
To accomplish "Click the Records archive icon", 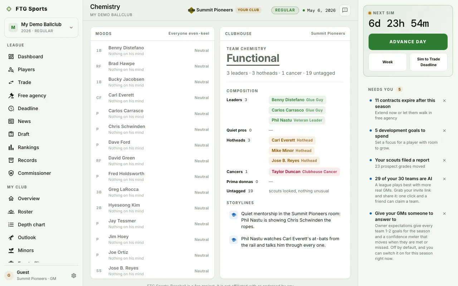I will click(11, 160).
